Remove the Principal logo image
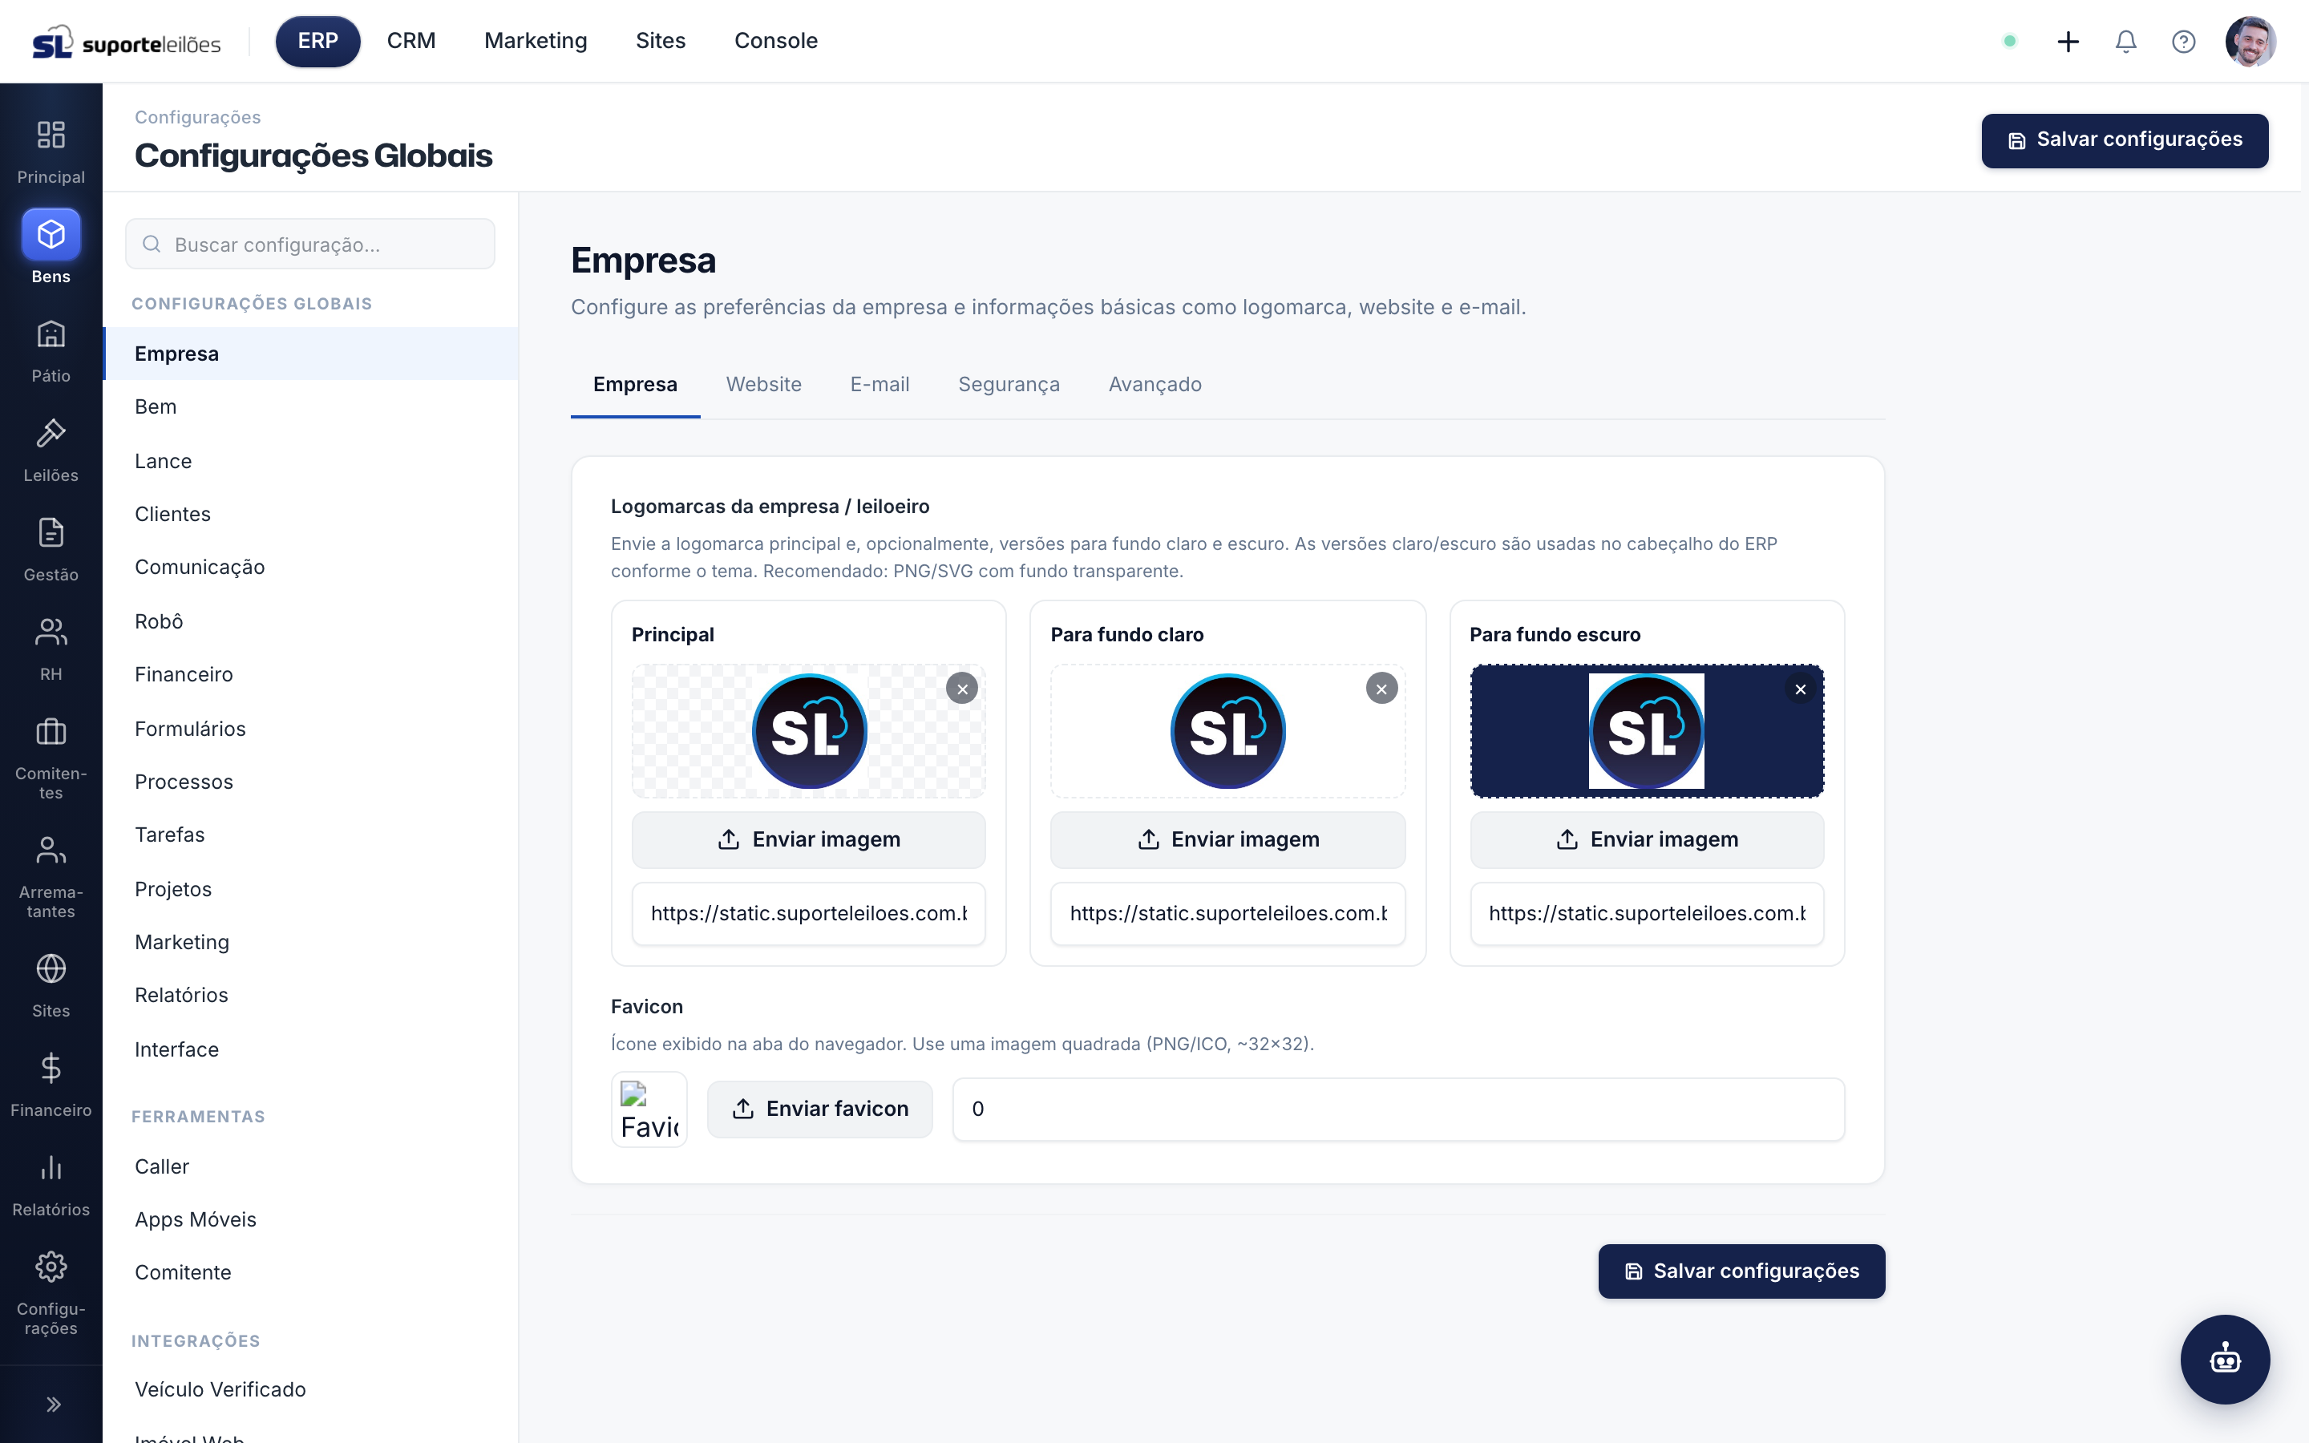This screenshot has width=2309, height=1443. point(962,688)
